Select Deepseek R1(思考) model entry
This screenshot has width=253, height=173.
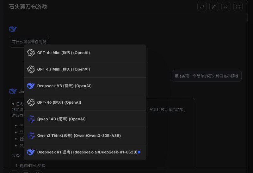(85, 152)
